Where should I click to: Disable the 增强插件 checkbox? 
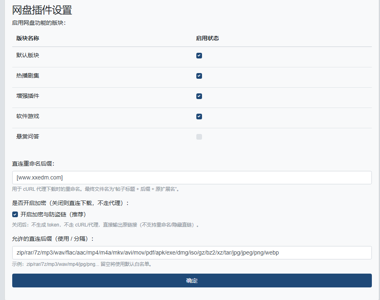click(x=199, y=96)
